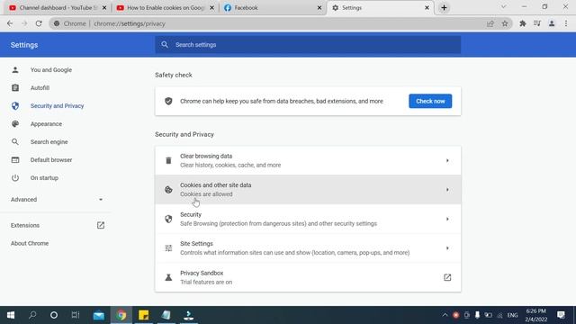
Task: Open notification center on taskbar
Action: 561,315
